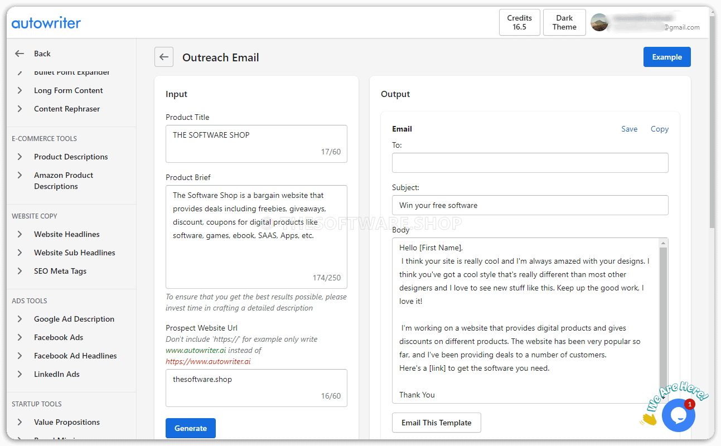Expand the Long Form Content chevron
The image size is (721, 446).
20,90
